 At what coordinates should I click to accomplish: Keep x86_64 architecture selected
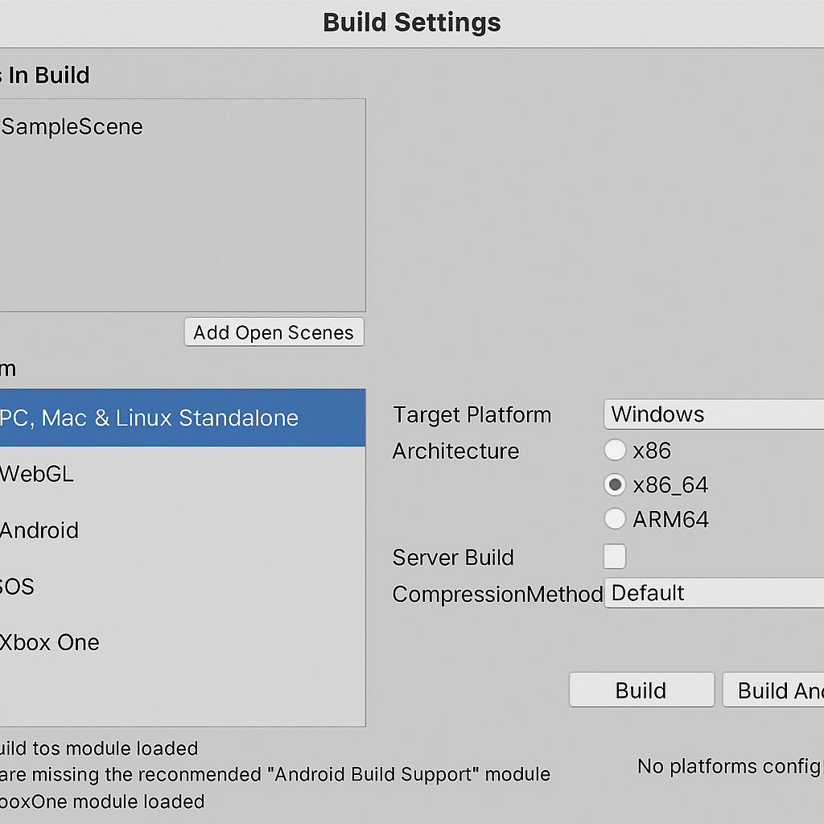[615, 484]
